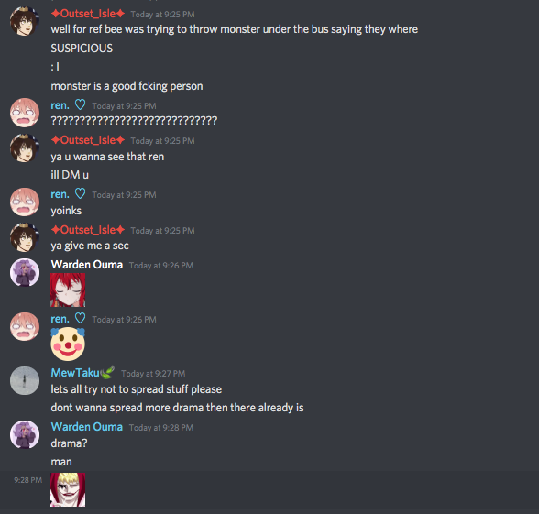This screenshot has height=514, width=539.
Task: Click the leaf icon after MewTaku's name
Action: [107, 372]
